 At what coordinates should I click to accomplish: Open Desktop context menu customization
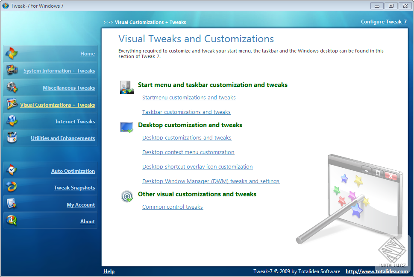(188, 152)
